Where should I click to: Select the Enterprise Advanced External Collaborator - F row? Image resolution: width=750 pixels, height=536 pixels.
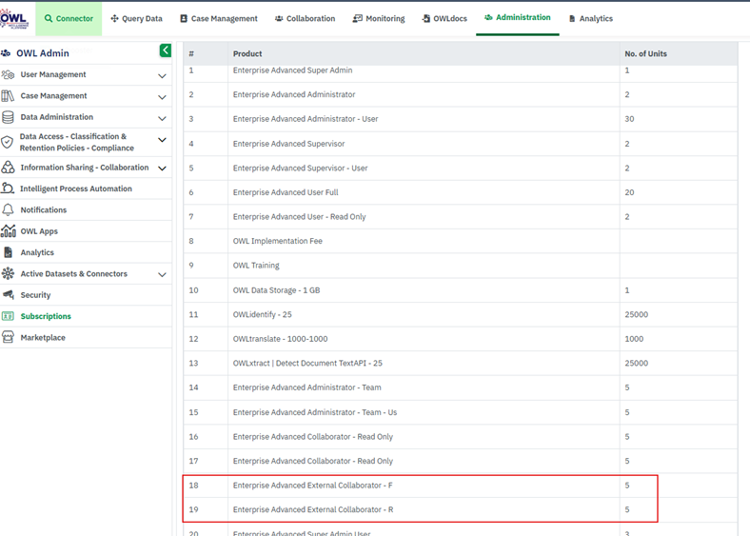[312, 486]
